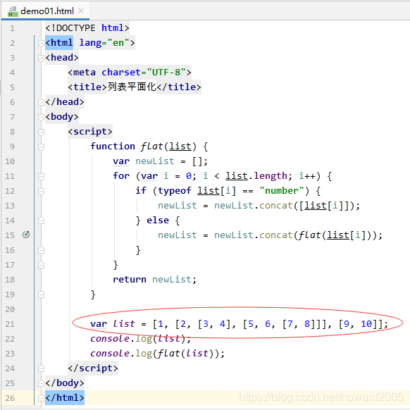This screenshot has height=410, width=410.
Task: Click the "number" string literal
Action: point(282,191)
